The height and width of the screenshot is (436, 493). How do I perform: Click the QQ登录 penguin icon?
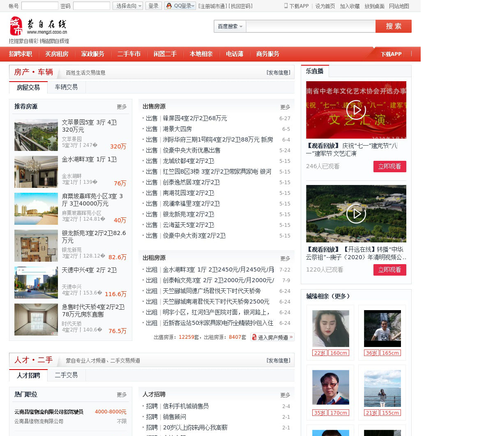pyautogui.click(x=169, y=6)
